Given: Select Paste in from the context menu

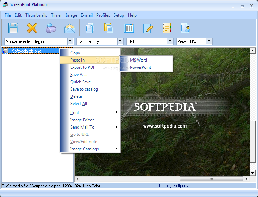Looking at the screenshot, I should click(x=90, y=60).
